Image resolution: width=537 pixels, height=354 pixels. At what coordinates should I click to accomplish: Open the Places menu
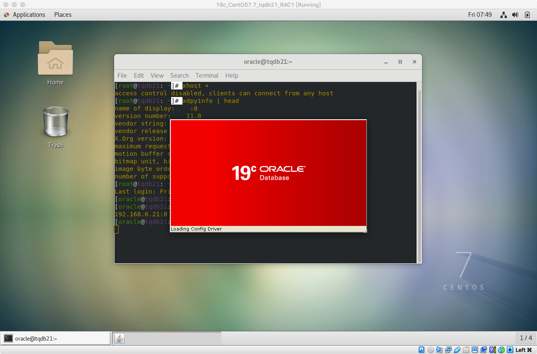(x=63, y=15)
